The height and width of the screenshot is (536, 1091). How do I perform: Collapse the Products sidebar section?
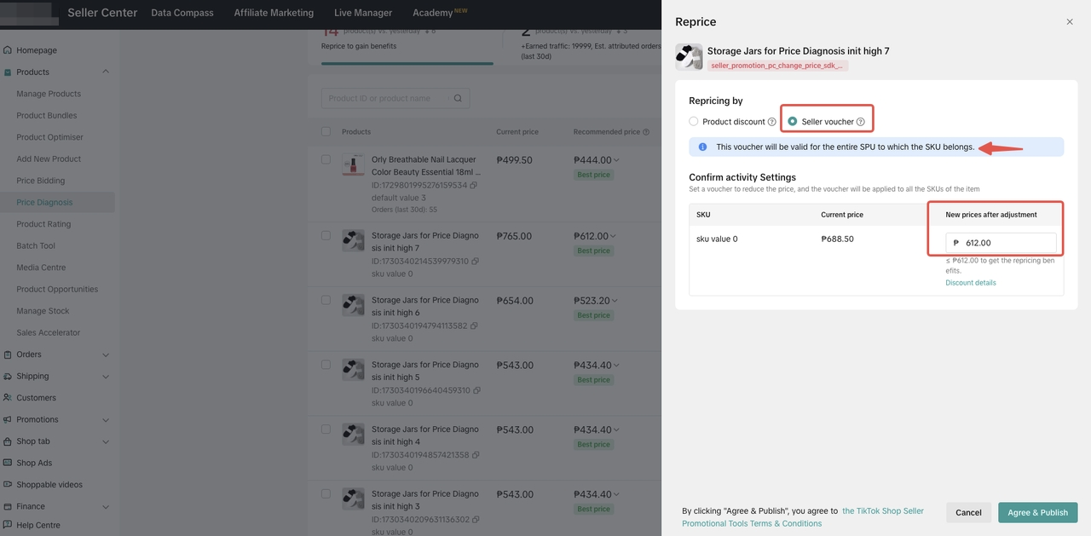pyautogui.click(x=106, y=72)
